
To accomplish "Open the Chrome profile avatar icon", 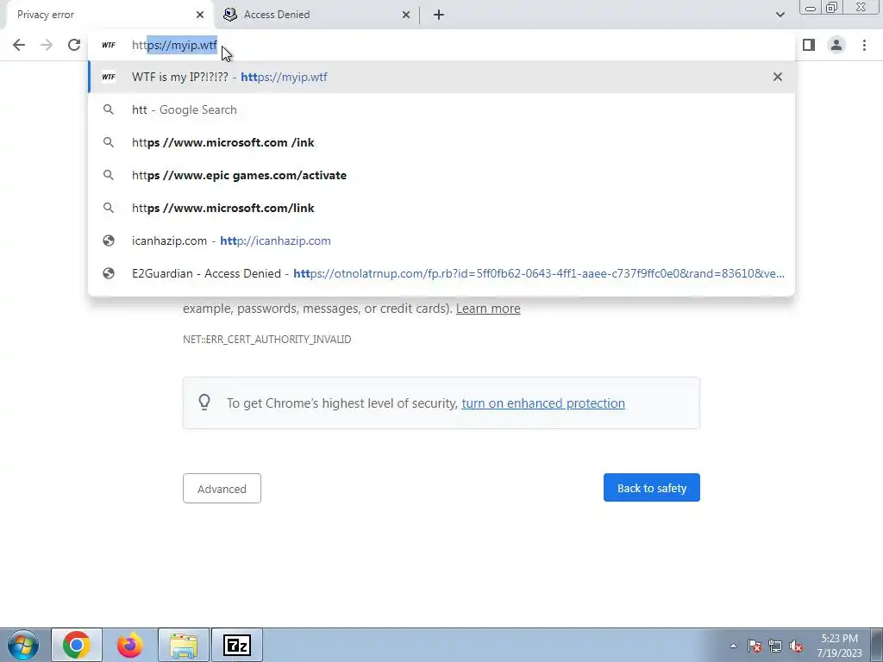I will tap(836, 45).
